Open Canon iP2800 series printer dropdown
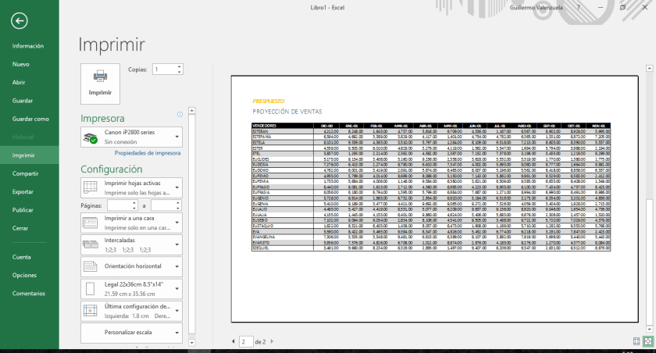The height and width of the screenshot is (353, 656). [131, 137]
